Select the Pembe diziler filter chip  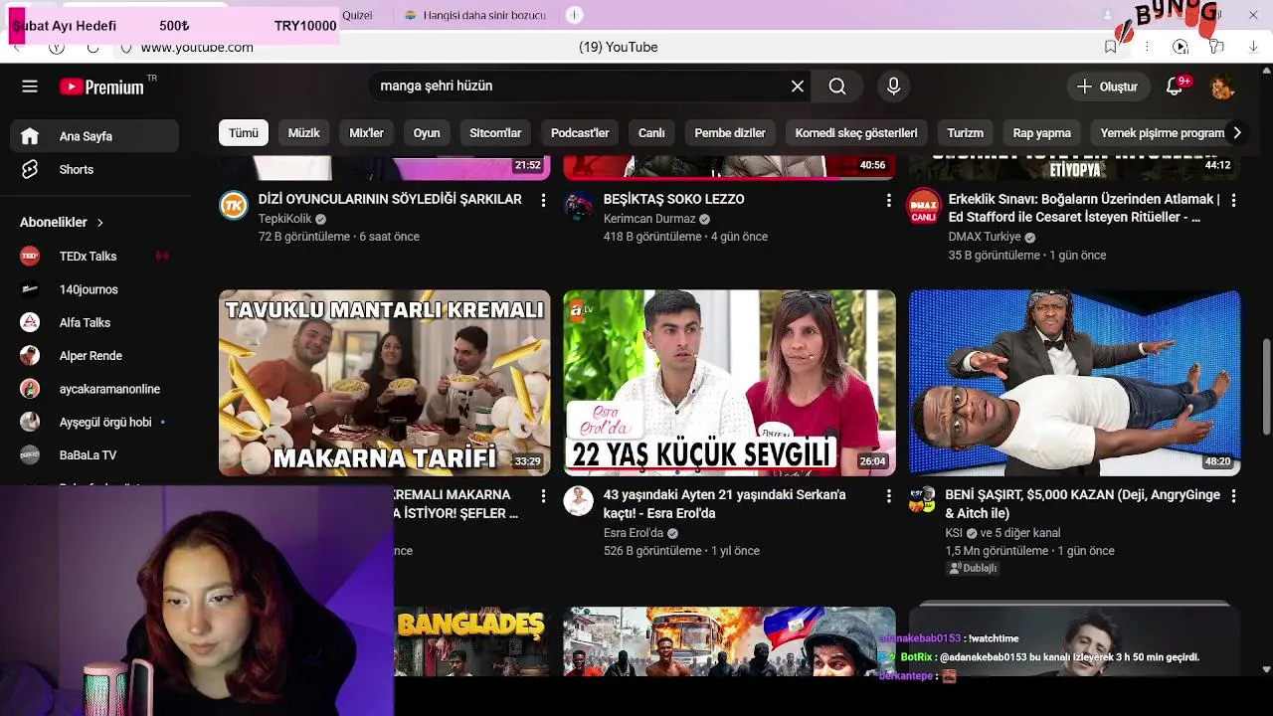tap(730, 132)
